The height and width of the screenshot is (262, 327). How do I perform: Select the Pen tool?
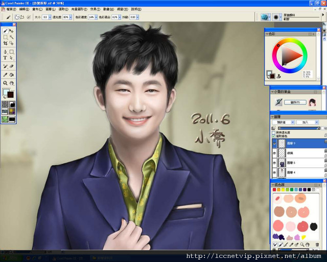click(5, 52)
